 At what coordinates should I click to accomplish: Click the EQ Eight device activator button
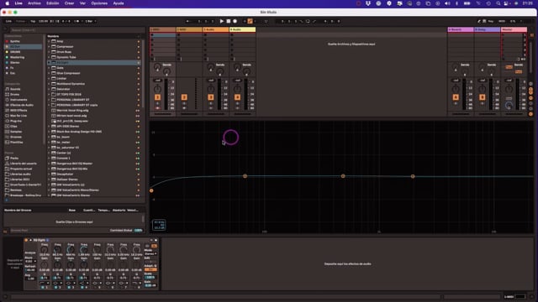point(26,240)
